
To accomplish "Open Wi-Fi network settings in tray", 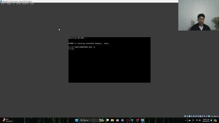I will pyautogui.click(x=197, y=120).
